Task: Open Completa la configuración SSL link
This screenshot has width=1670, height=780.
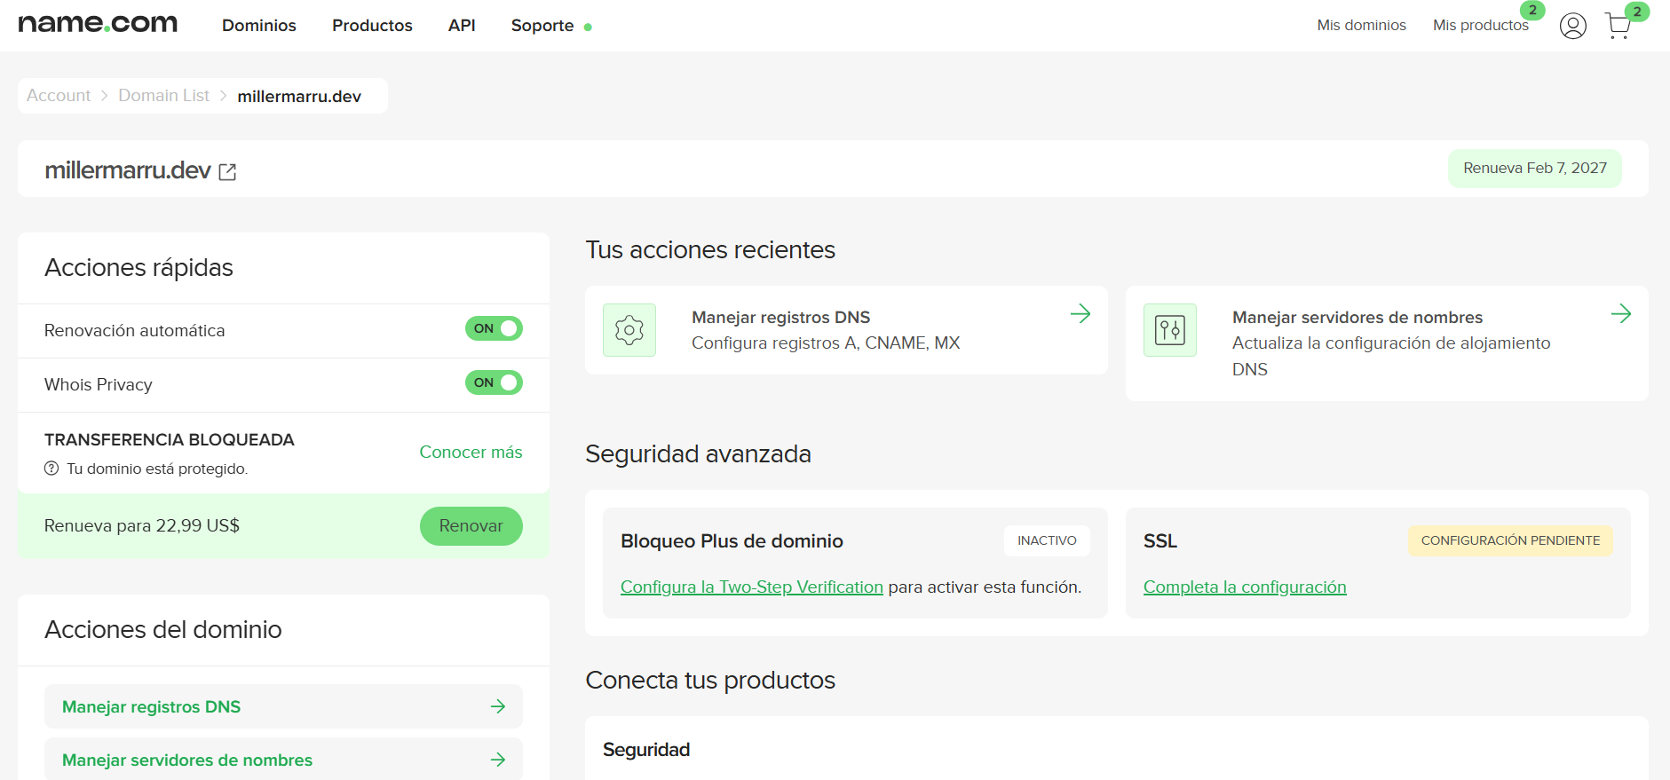Action: (x=1245, y=587)
